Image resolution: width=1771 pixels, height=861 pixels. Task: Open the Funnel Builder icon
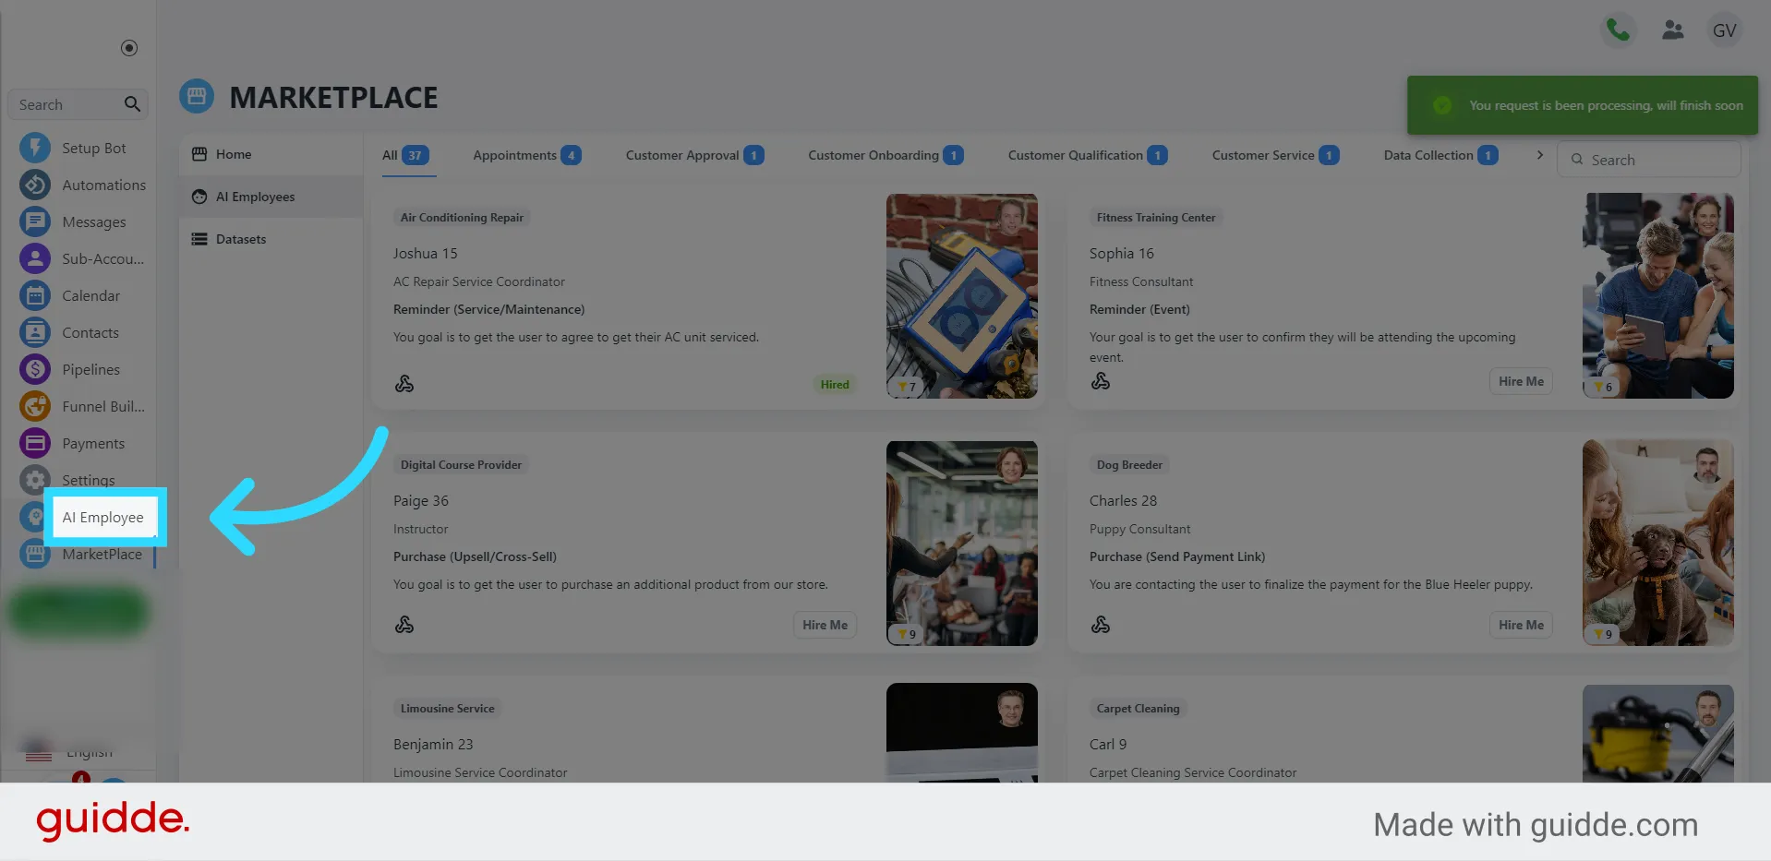(35, 406)
